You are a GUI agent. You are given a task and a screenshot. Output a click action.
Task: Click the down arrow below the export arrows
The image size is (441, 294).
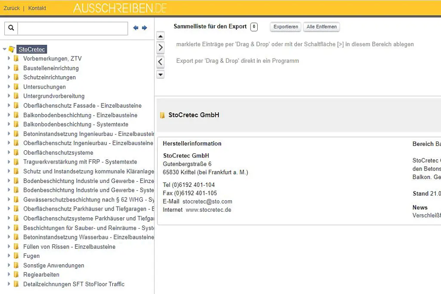click(x=160, y=74)
